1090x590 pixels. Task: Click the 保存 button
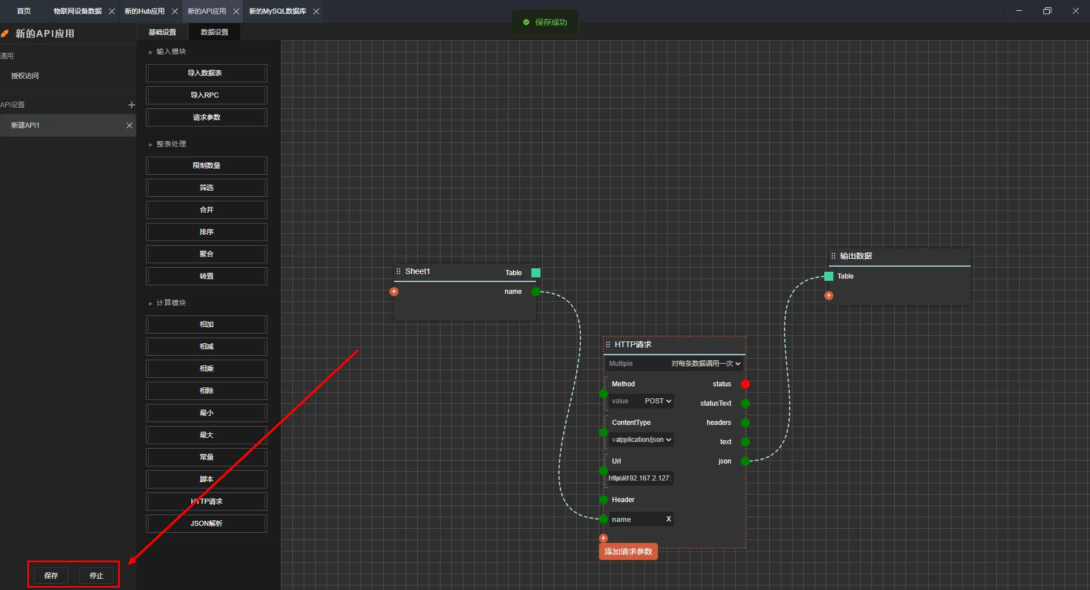pos(51,575)
